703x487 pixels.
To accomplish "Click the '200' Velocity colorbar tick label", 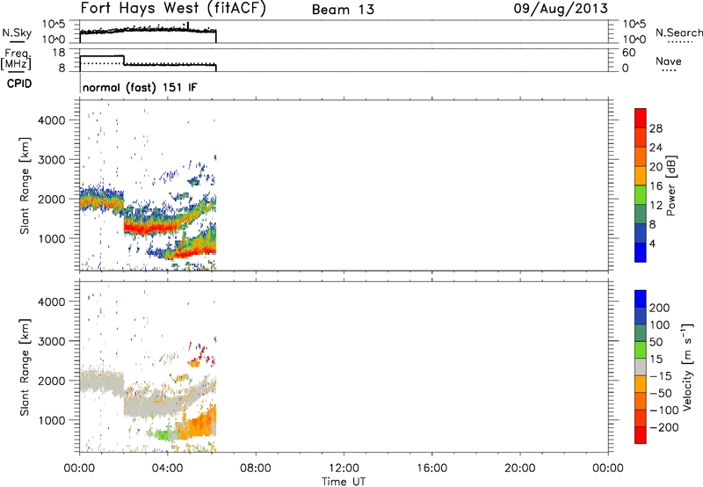I will [660, 308].
